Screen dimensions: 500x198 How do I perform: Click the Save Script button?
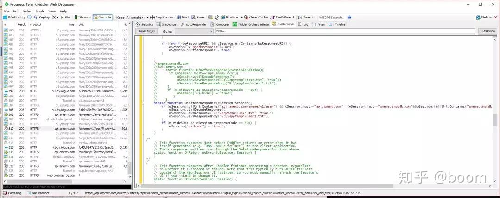(x=147, y=31)
